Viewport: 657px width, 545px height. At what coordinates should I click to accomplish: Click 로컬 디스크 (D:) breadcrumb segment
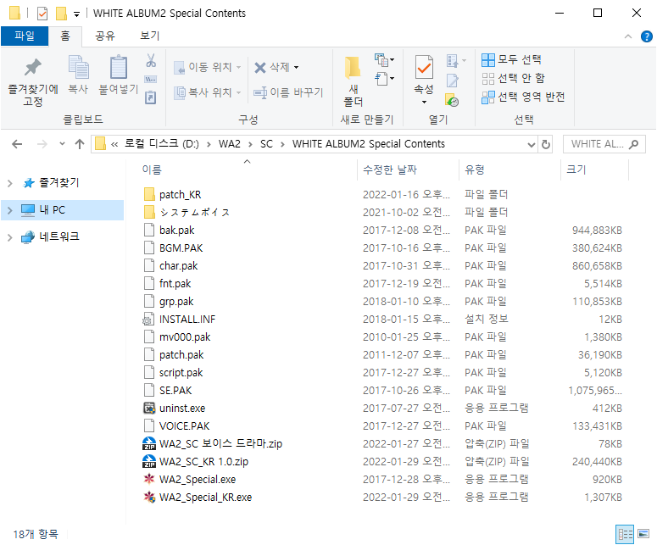click(x=162, y=144)
